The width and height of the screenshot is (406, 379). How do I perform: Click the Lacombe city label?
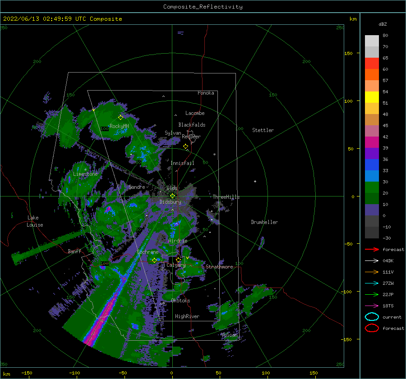[x=195, y=113]
